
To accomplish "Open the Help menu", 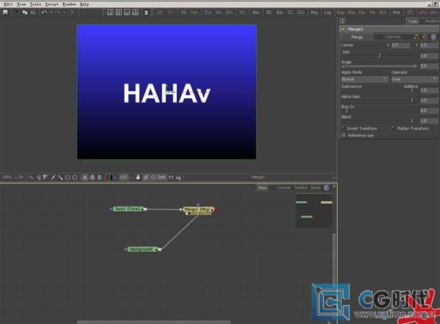I will [84, 4].
